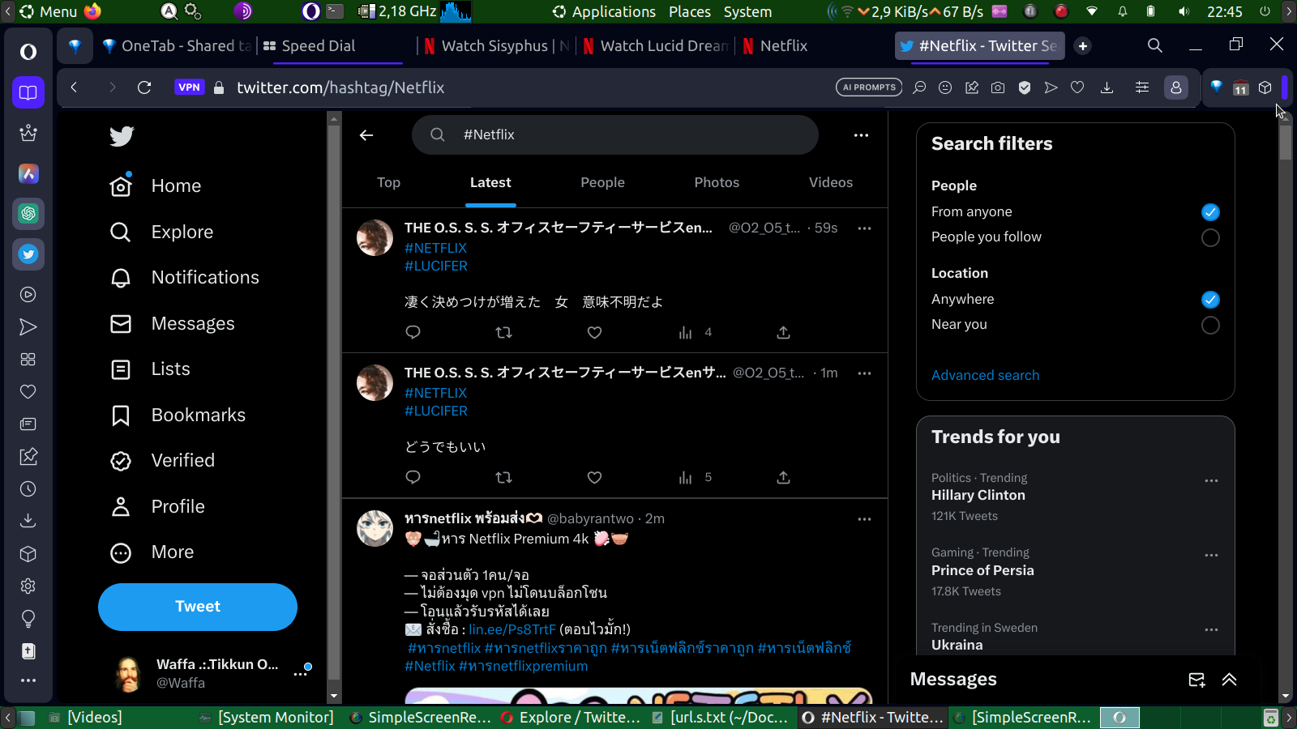Viewport: 1297px width, 729px height.
Task: Open options for Prince of Persia trend
Action: (1211, 556)
